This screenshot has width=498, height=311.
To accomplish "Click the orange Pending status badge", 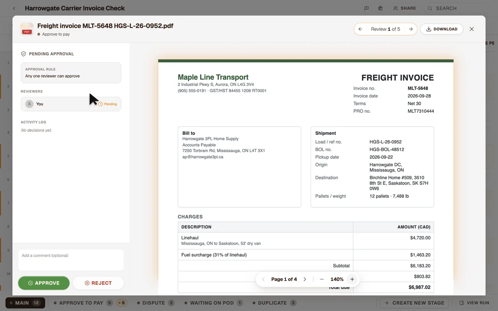I will (108, 104).
